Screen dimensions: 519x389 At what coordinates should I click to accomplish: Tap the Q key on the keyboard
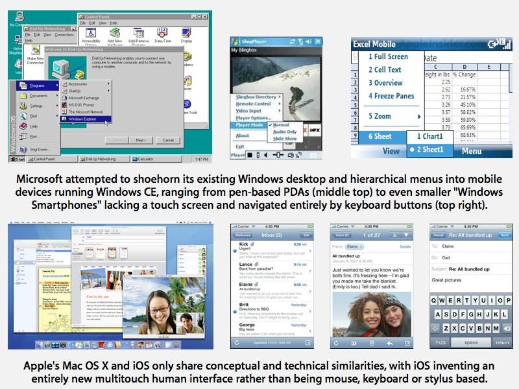click(434, 300)
